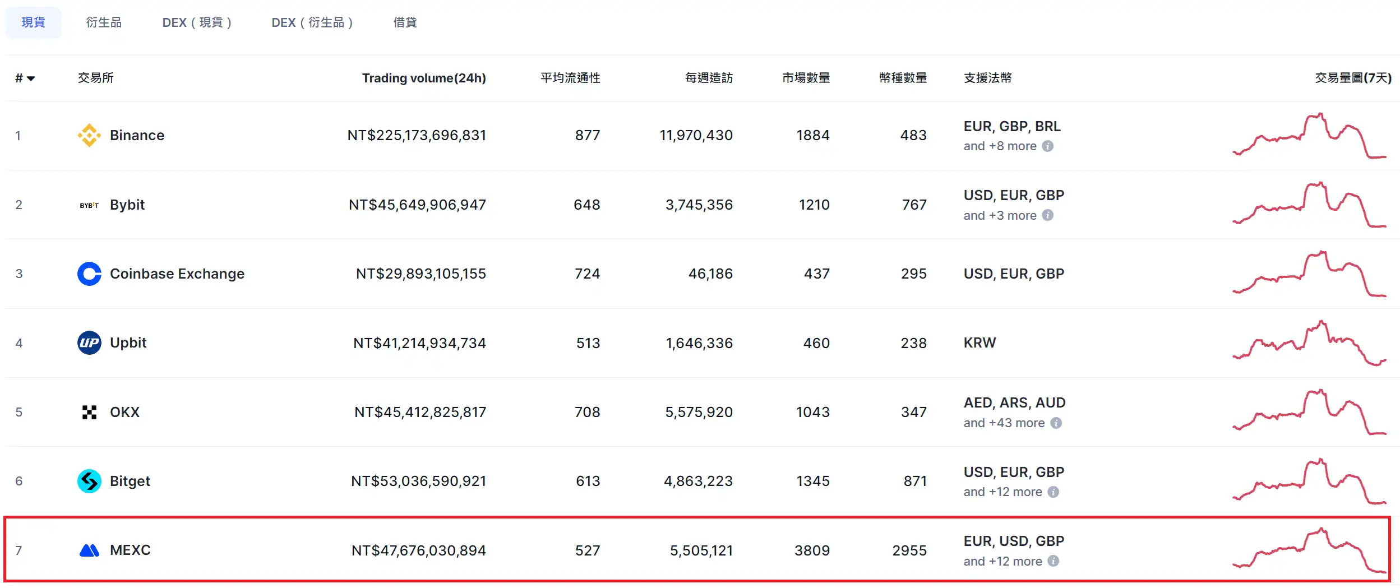This screenshot has height=588, width=1400.
Task: Click Coinbase volume NT$29,893,105,155
Action: point(421,274)
